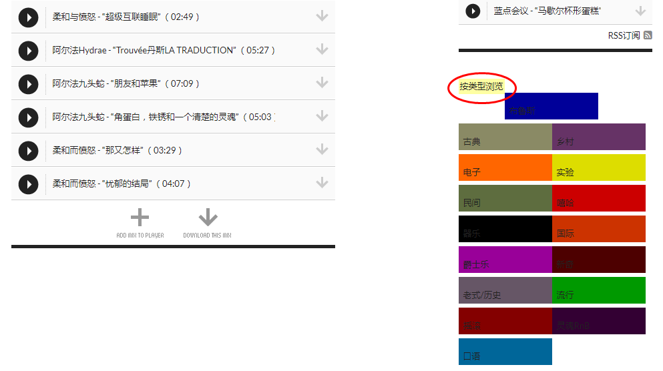Download the "马歇尔杯形蛋糕" track
This screenshot has width=663, height=371.
[640, 11]
